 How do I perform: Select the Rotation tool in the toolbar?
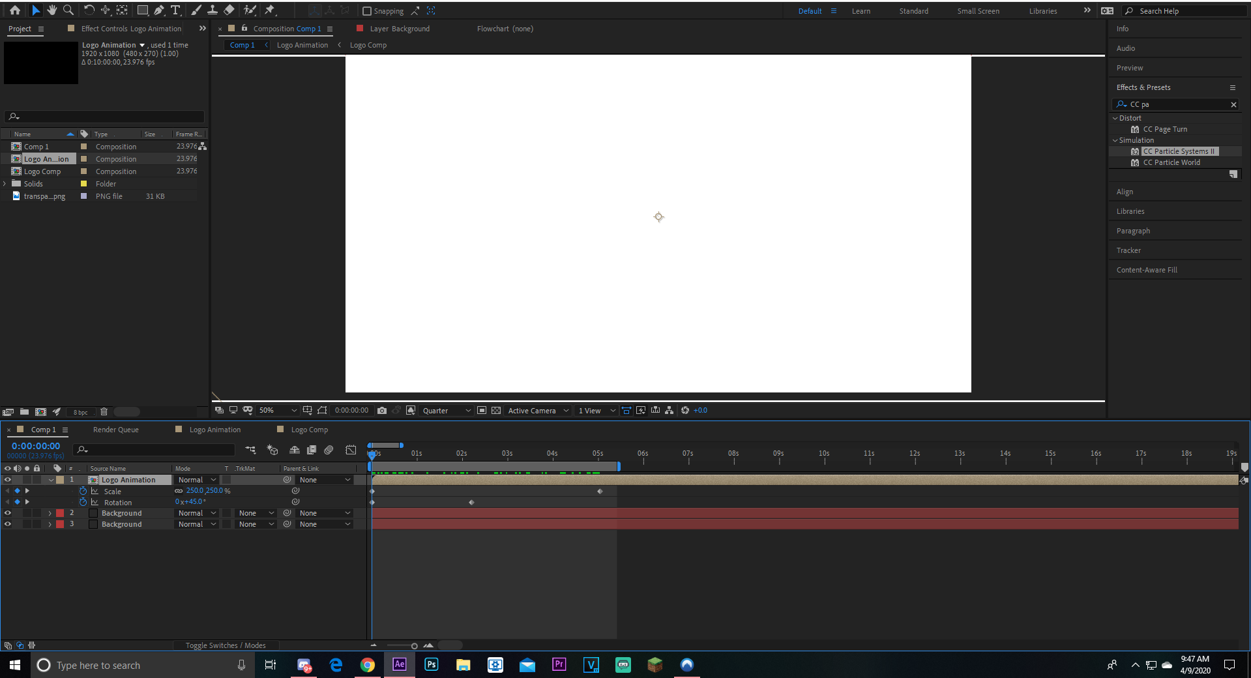tap(89, 10)
